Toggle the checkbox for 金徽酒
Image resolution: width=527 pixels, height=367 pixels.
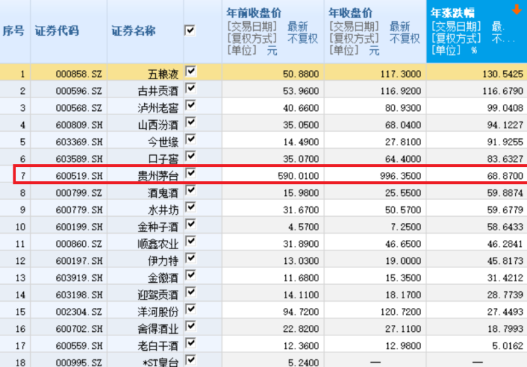point(190,275)
